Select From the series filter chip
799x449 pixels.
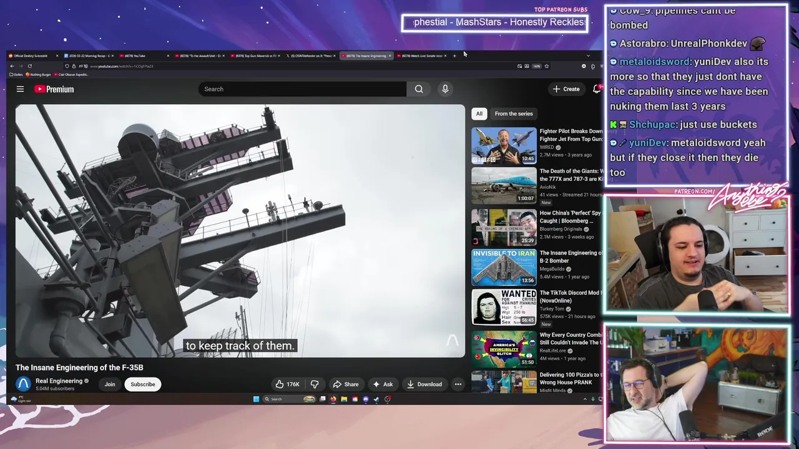[514, 113]
